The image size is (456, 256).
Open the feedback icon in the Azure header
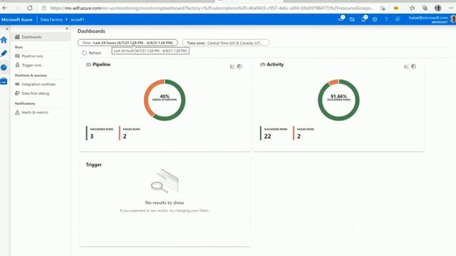tap(398, 19)
